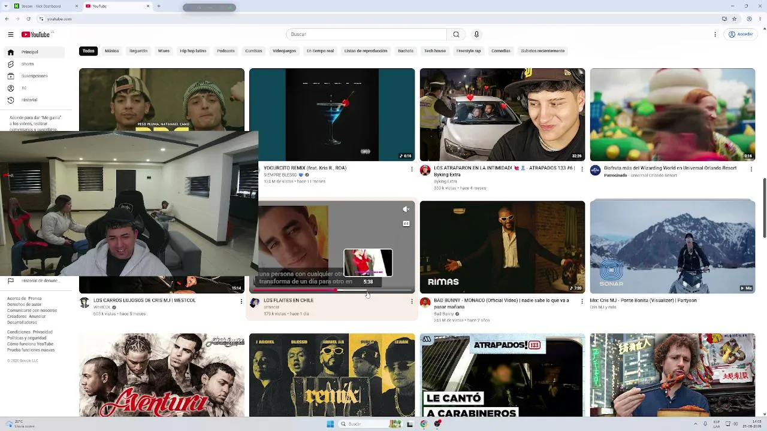Unmute the LOS FLAITES EN CHILE preview
The height and width of the screenshot is (431, 767).
point(406,209)
